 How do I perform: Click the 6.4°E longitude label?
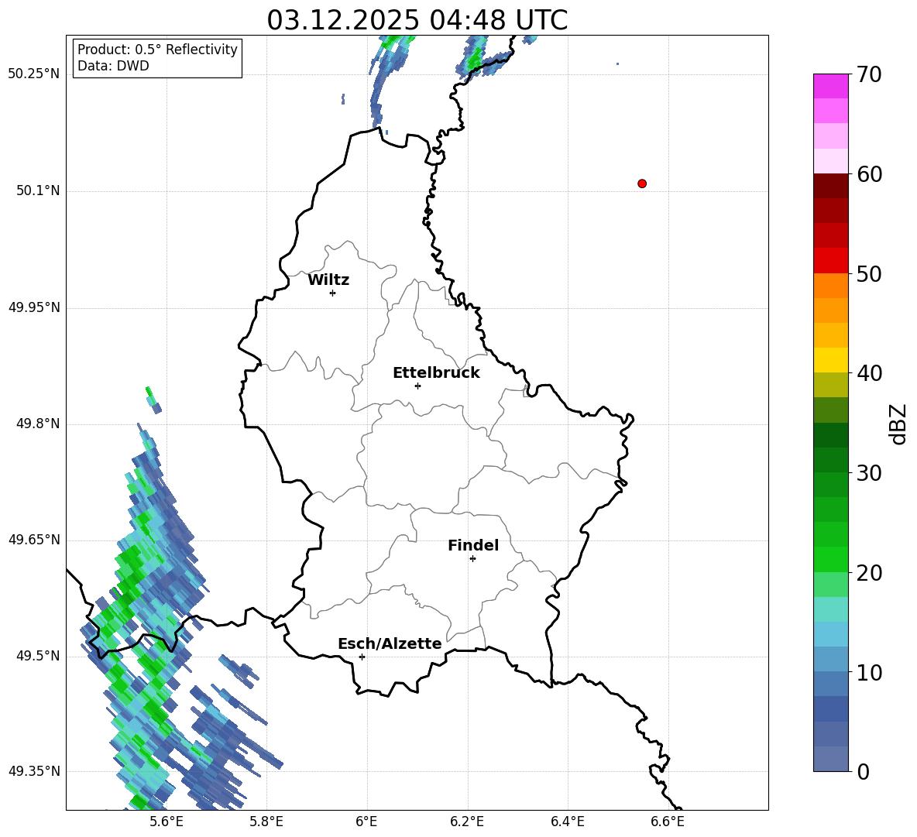click(567, 822)
